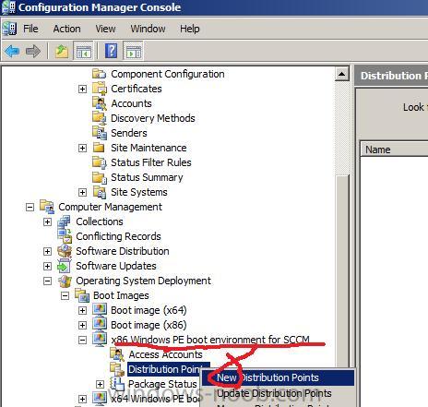Click the tree pane scroll up arrow
Viewport: 428px width, 407px height.
coord(341,74)
